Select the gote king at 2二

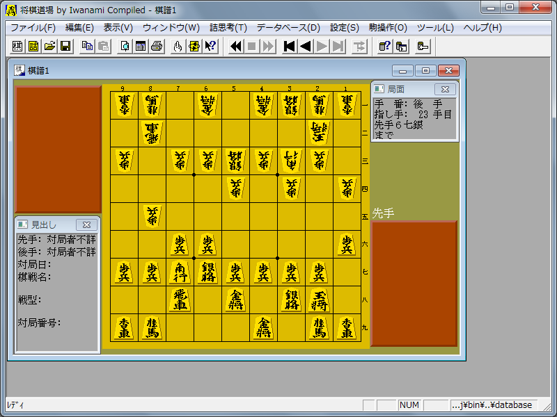(319, 133)
